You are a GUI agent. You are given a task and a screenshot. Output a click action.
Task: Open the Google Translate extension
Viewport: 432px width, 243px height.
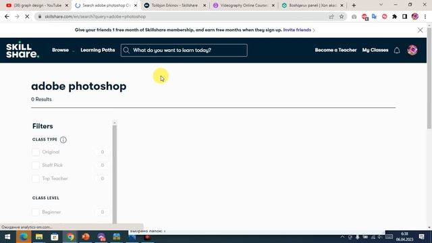point(374,16)
